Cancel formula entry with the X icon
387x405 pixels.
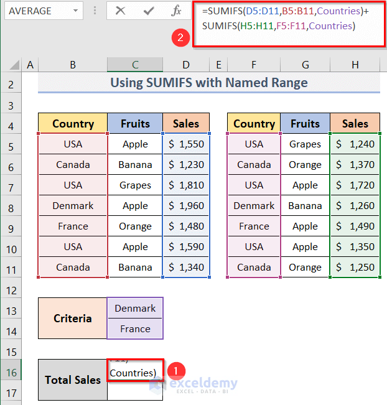pyautogui.click(x=120, y=11)
